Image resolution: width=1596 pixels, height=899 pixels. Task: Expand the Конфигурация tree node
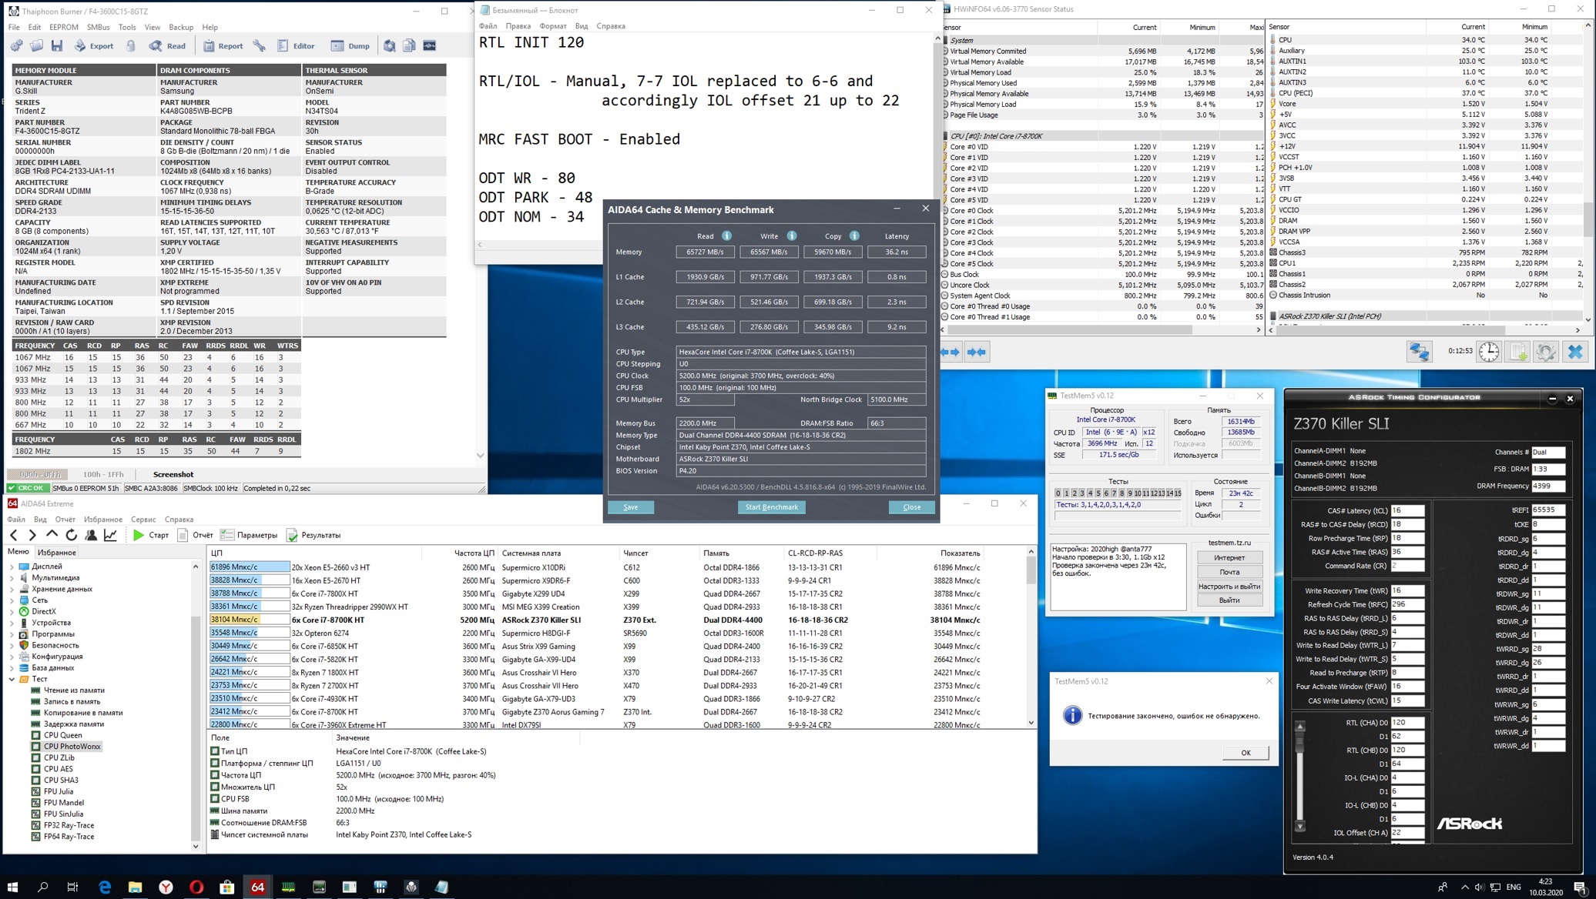pyautogui.click(x=12, y=657)
